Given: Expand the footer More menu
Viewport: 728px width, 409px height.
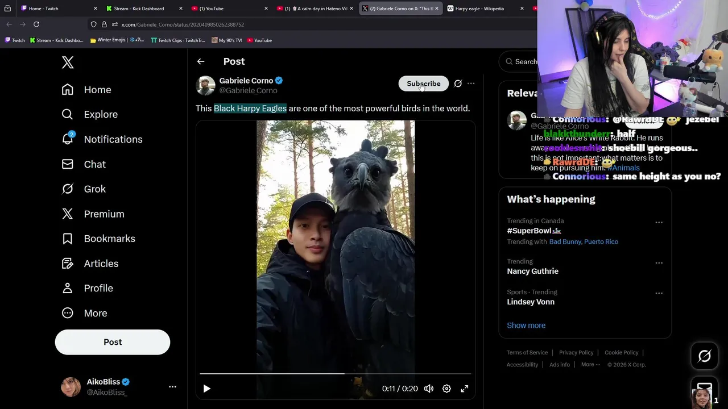Looking at the screenshot, I should coord(590,365).
